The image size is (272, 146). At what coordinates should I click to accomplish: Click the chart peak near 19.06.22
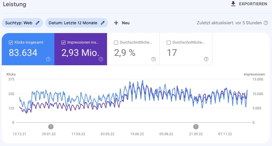(x=142, y=81)
